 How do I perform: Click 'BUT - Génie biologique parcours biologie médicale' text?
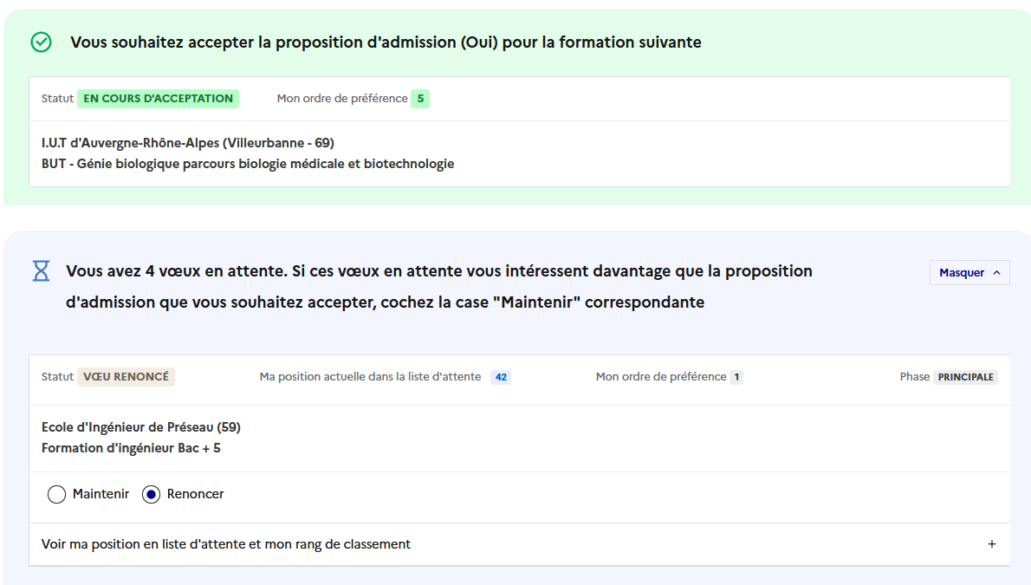pyautogui.click(x=193, y=164)
